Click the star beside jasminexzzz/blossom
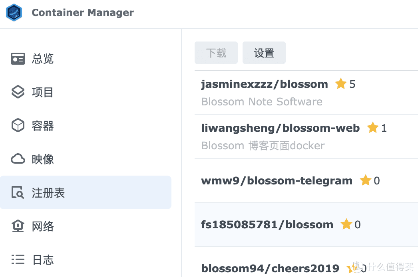Image resolution: width=418 pixels, height=277 pixels. pyautogui.click(x=340, y=84)
